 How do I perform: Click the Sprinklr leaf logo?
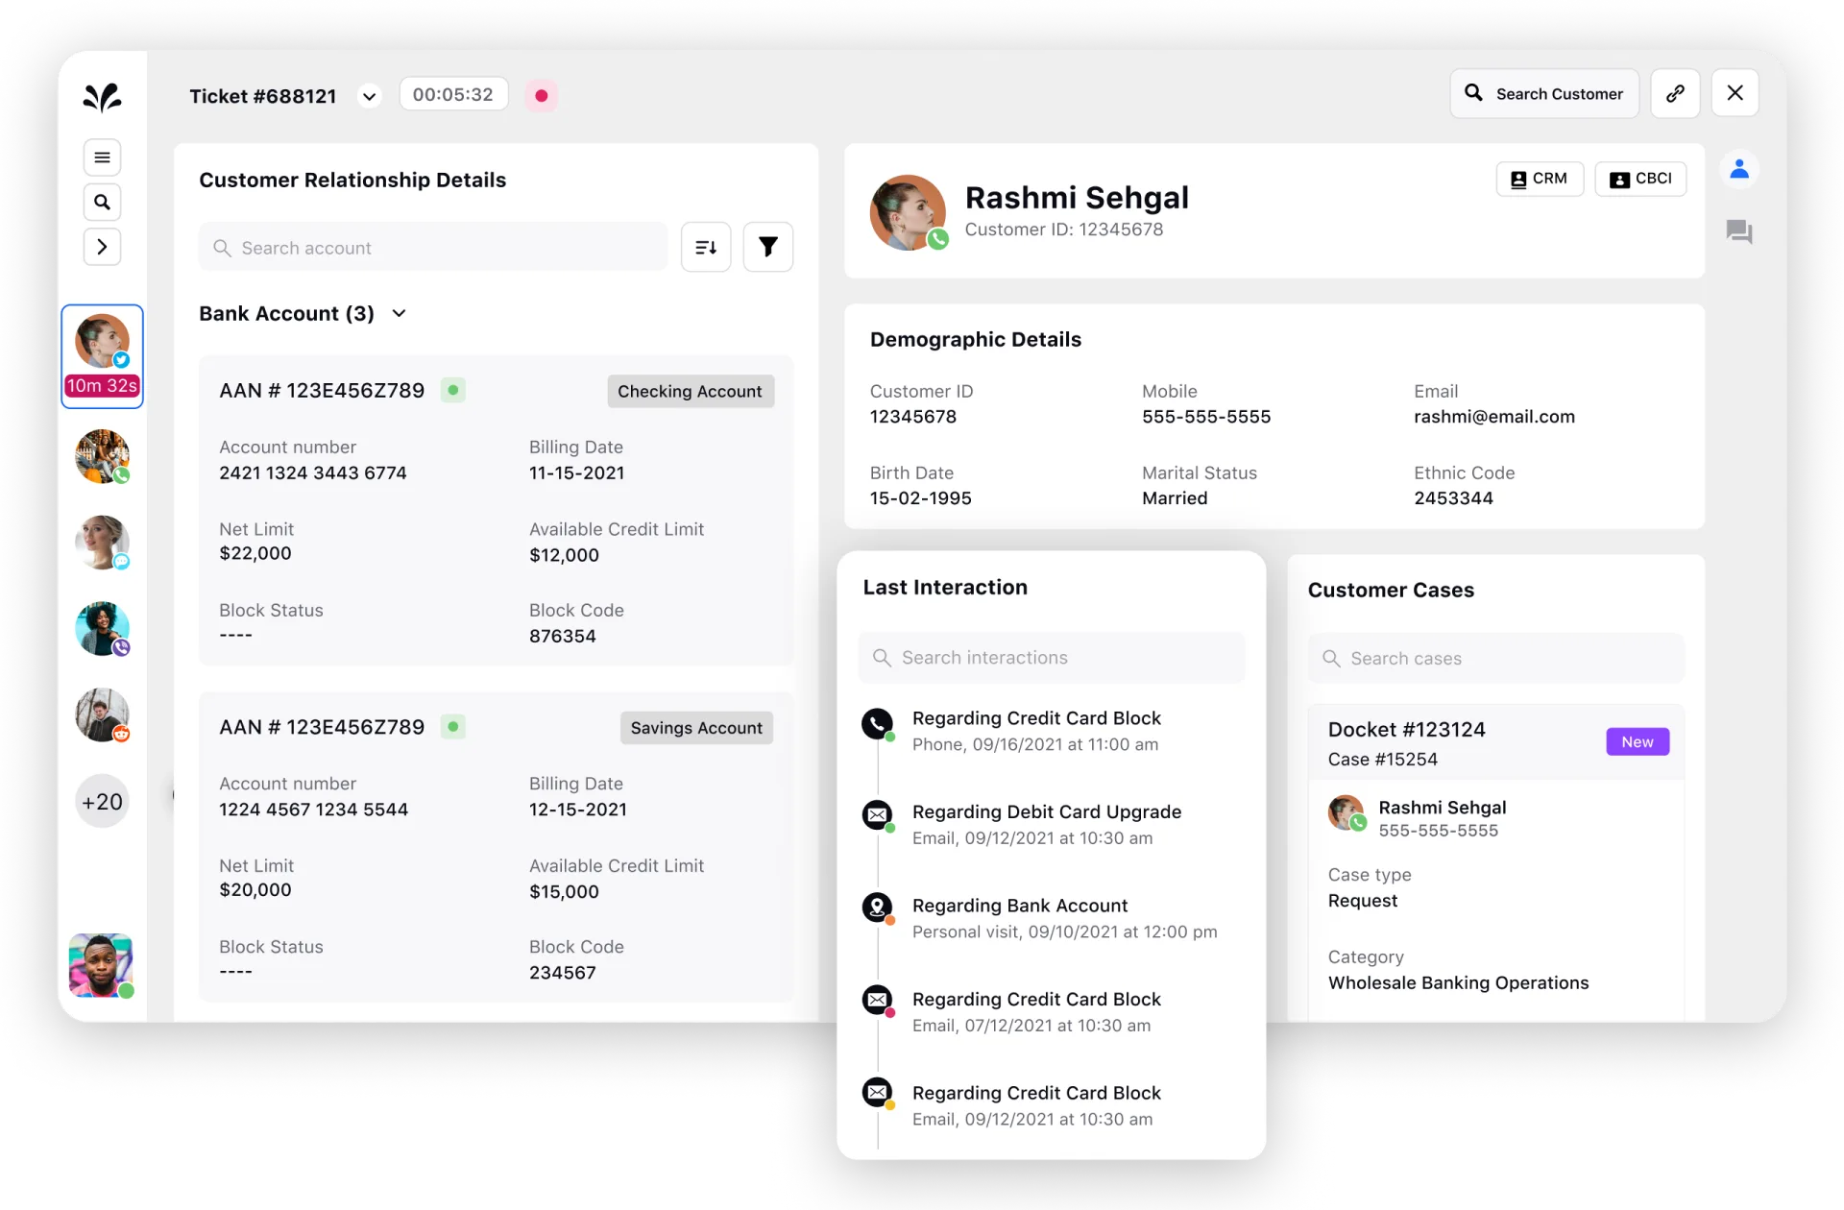[102, 97]
